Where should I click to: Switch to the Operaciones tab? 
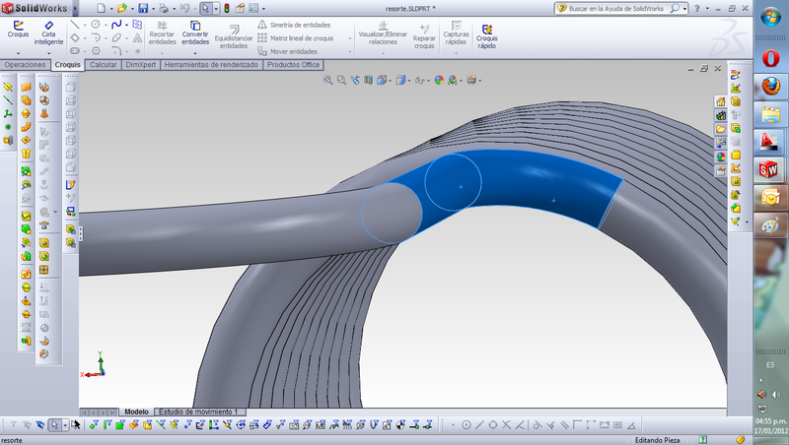(x=26, y=65)
